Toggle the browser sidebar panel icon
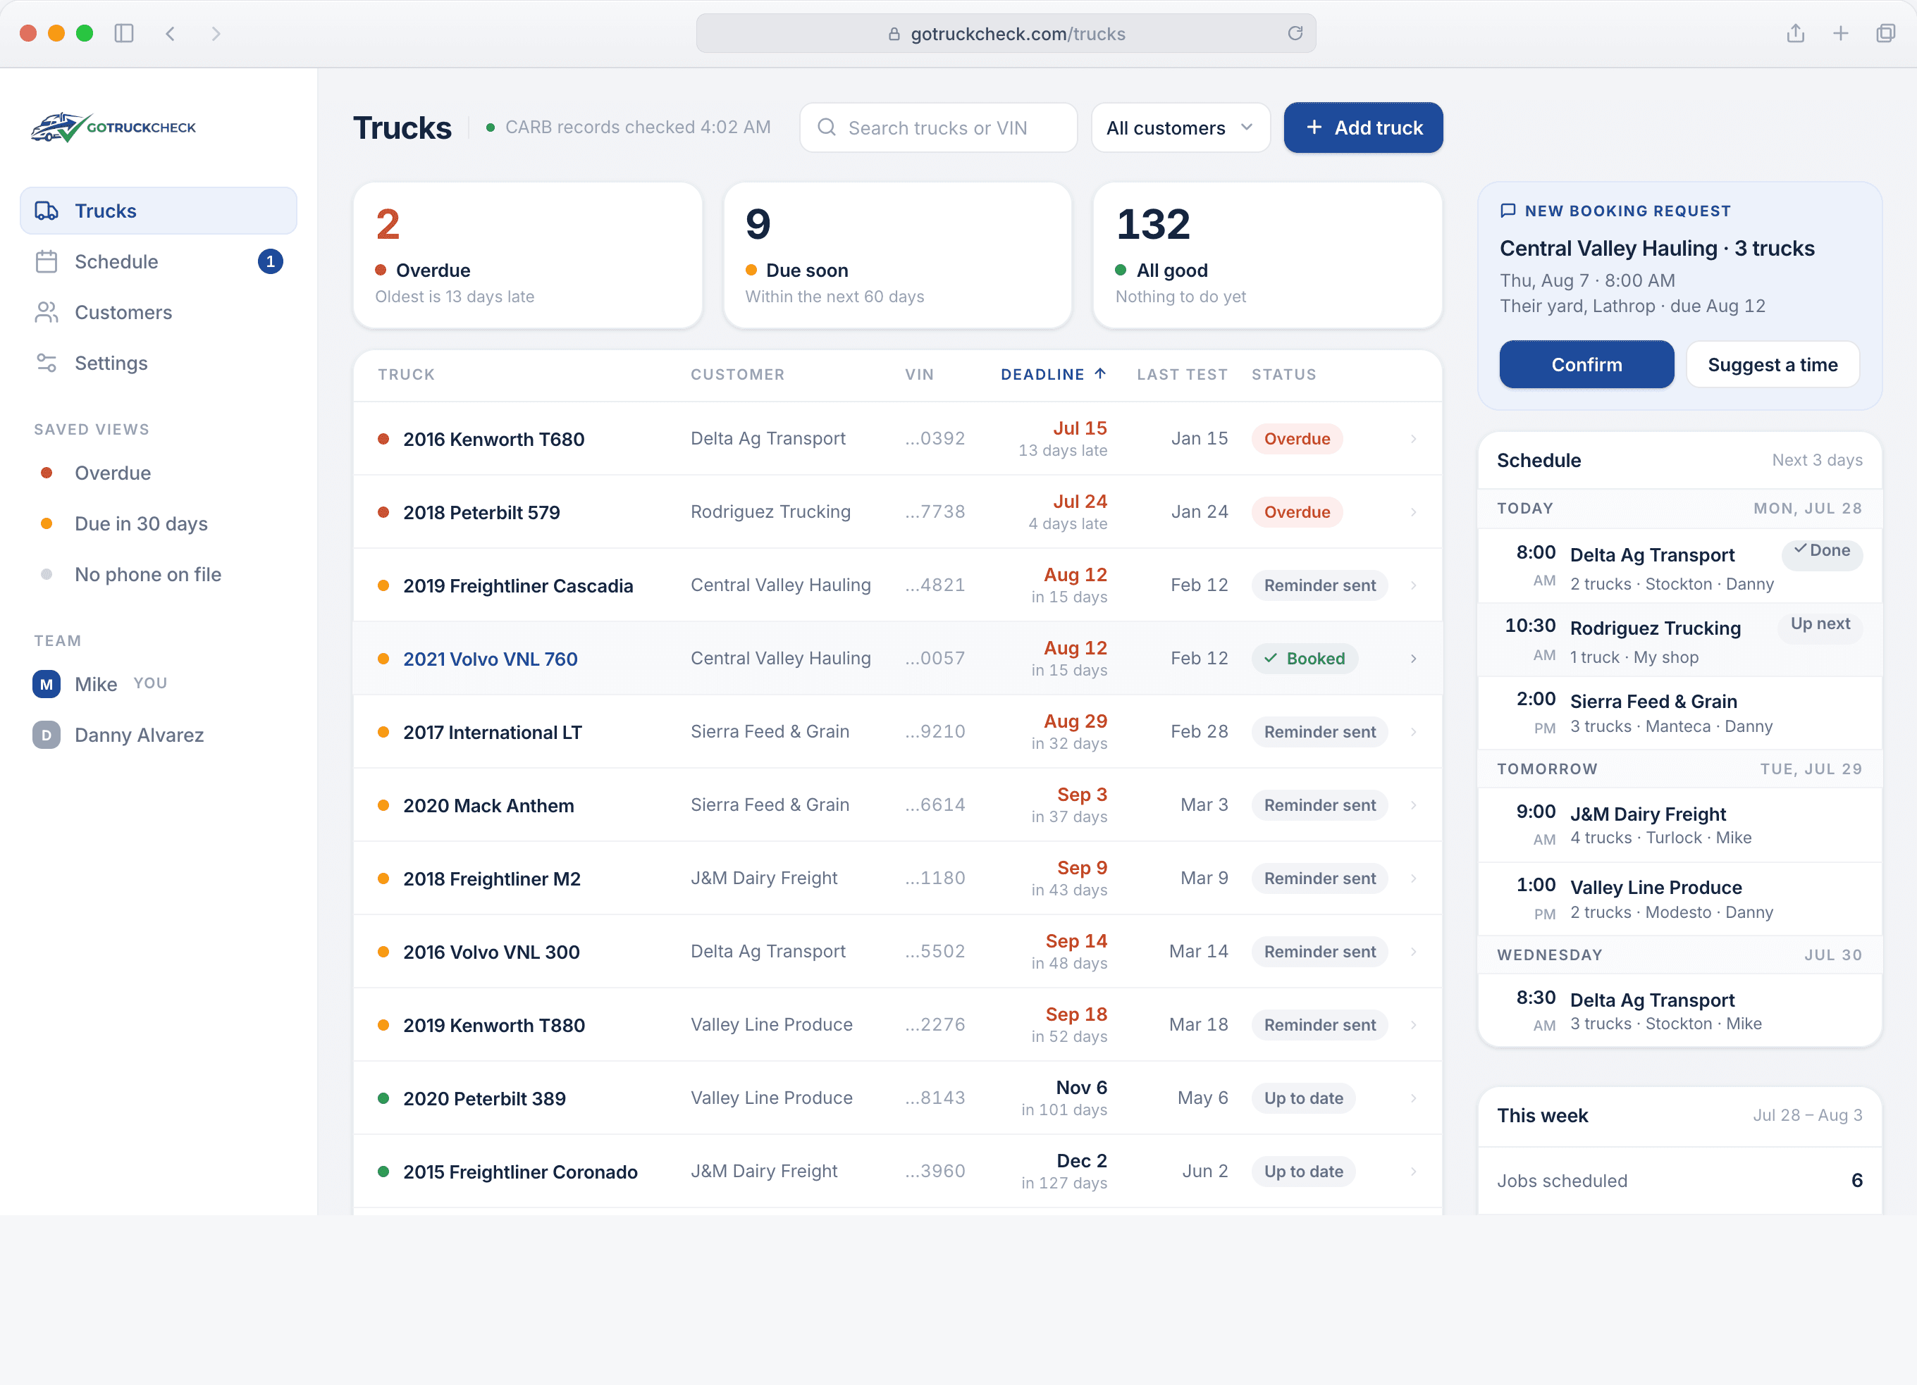 click(124, 34)
